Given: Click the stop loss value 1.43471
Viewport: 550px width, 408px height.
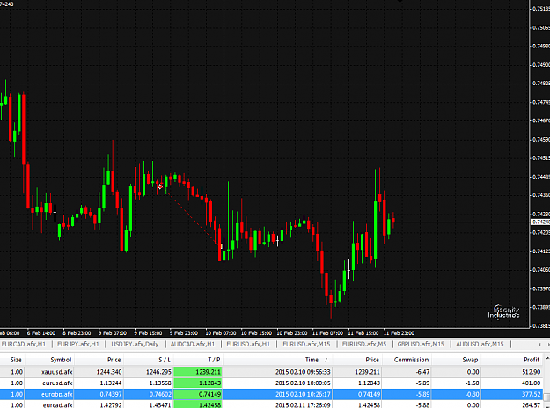Looking at the screenshot, I should pyautogui.click(x=160, y=405).
